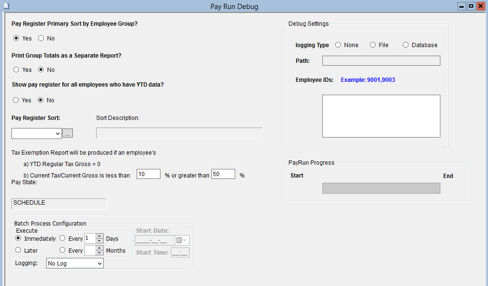488x286 pixels.
Task: Close the Pay Run Debug window
Action: (x=480, y=6)
